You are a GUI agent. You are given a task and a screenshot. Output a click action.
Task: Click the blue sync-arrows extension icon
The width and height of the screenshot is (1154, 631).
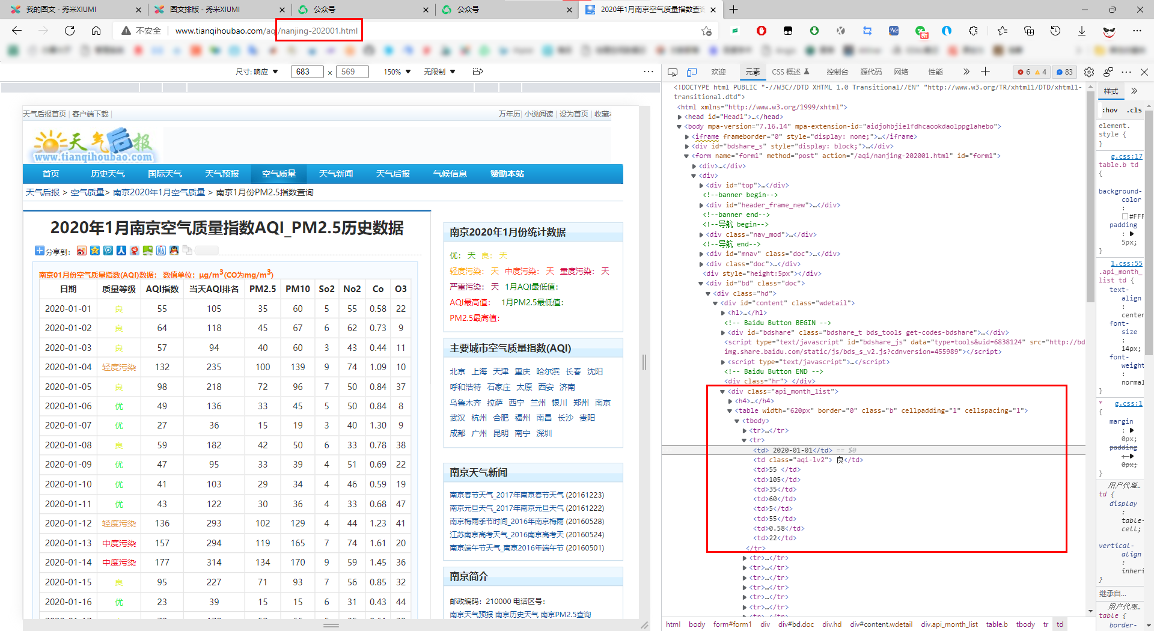tap(867, 31)
